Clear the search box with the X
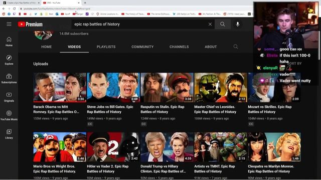Image resolution: width=321 pixels, height=180 pixels. click(210, 24)
